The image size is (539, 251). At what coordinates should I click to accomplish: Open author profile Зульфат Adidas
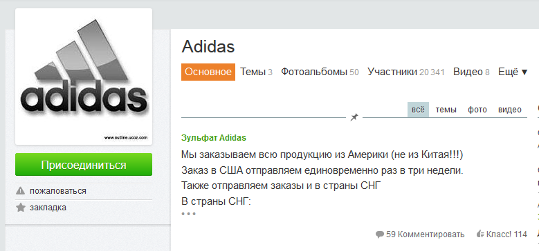[214, 138]
